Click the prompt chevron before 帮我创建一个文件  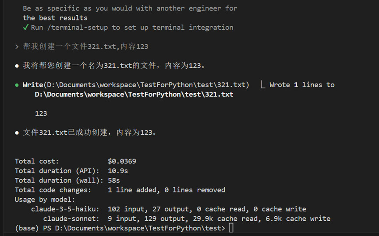click(x=17, y=46)
